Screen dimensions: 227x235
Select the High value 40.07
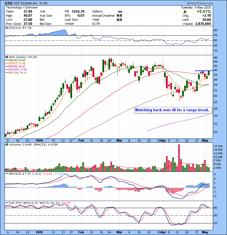28,16
